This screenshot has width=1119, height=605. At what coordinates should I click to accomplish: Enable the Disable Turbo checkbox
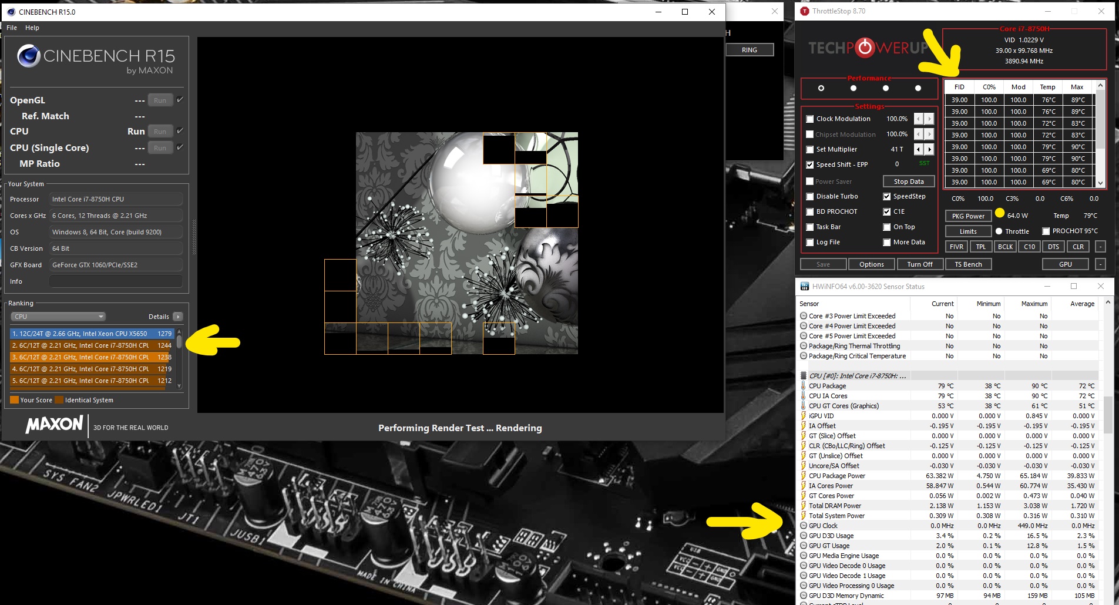[810, 196]
